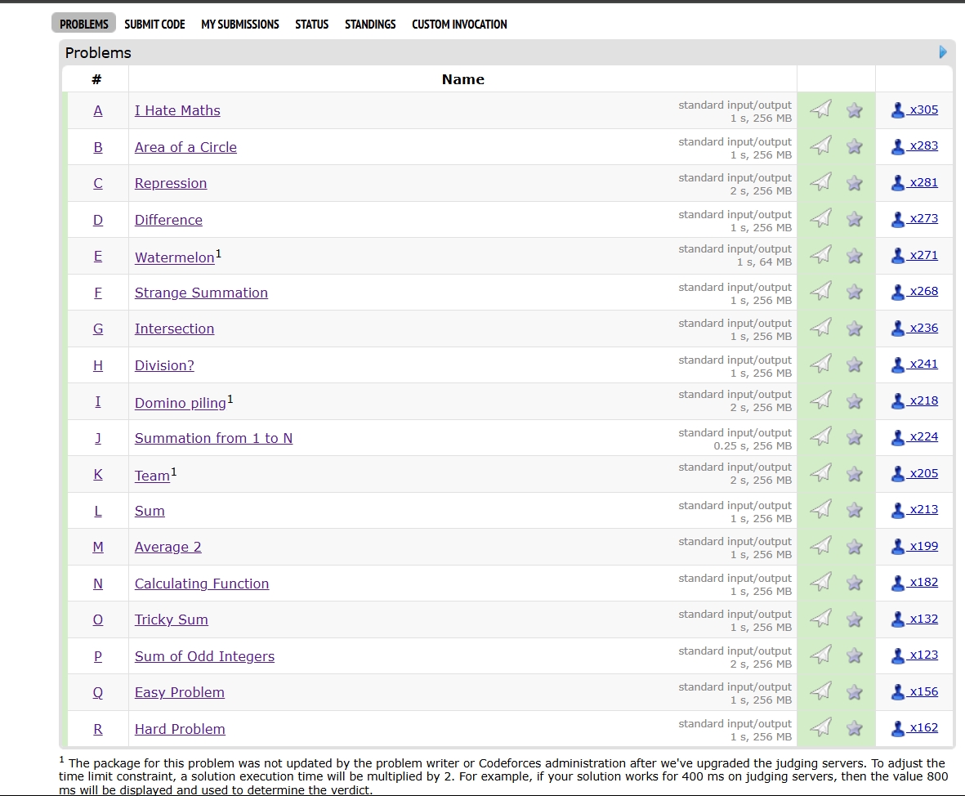The height and width of the screenshot is (796, 965).
Task: Star icon on Team row
Action: [x=854, y=474]
